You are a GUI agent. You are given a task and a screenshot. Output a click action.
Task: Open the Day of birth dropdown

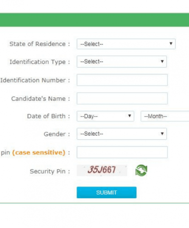[105, 116]
